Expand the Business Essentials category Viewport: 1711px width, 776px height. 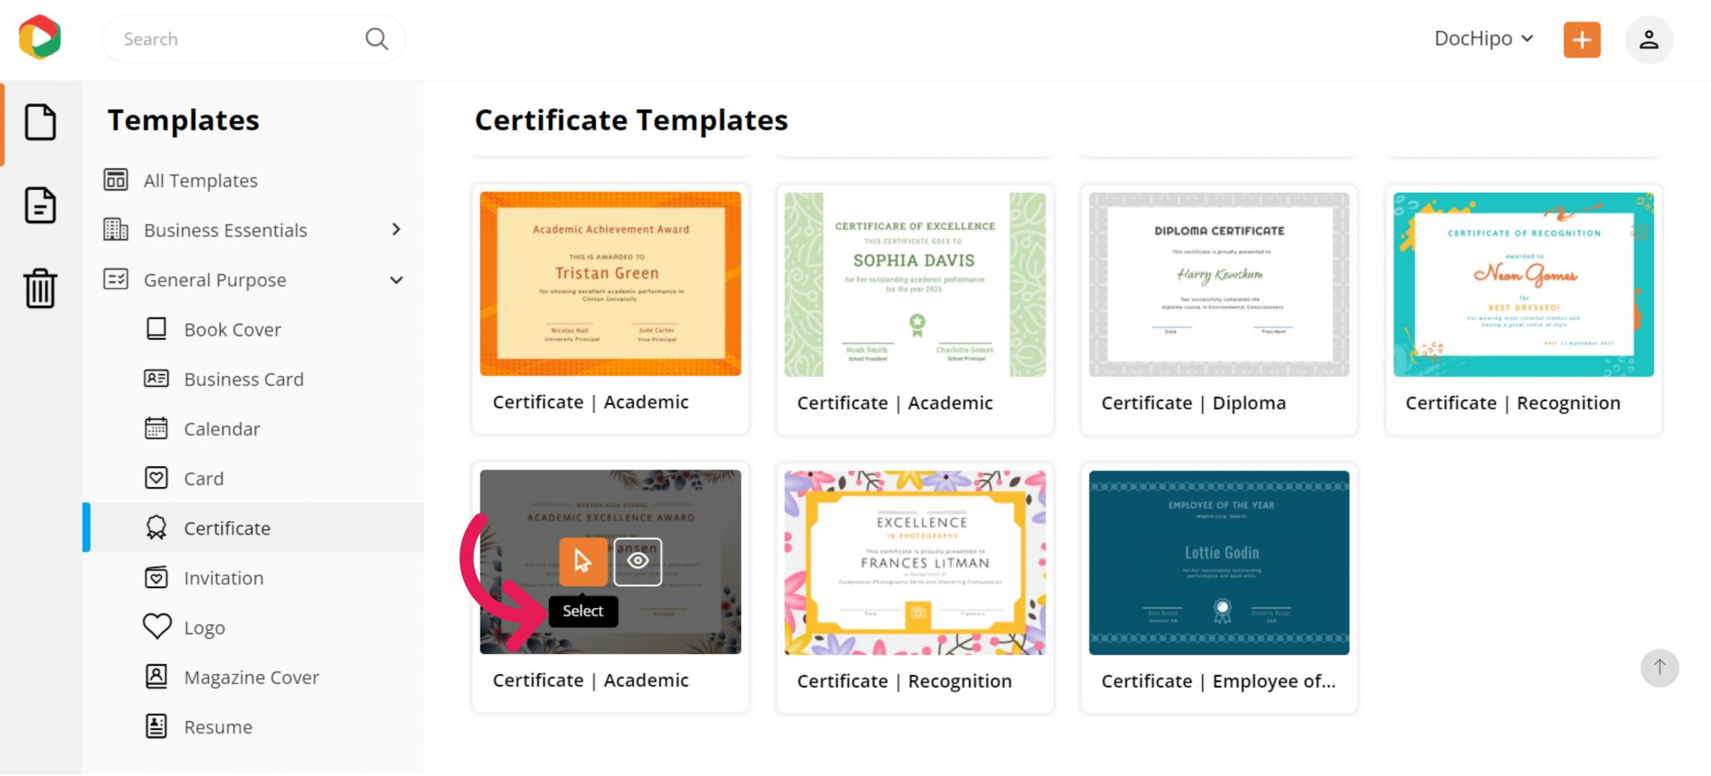tap(396, 230)
